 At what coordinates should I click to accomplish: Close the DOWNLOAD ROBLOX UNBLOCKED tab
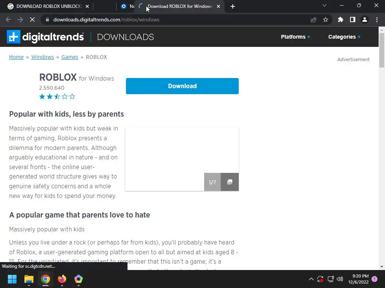coord(87,6)
